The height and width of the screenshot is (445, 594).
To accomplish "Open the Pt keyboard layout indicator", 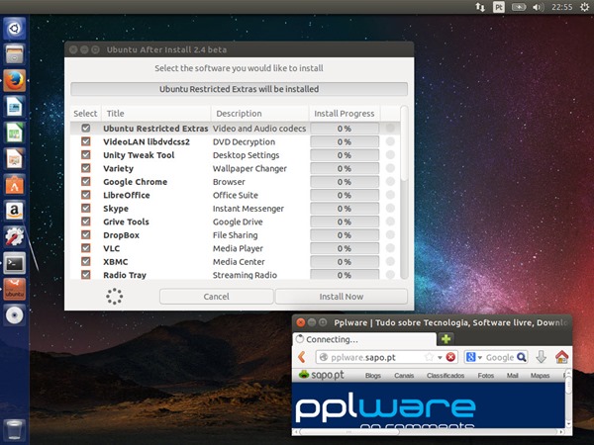I will point(499,7).
